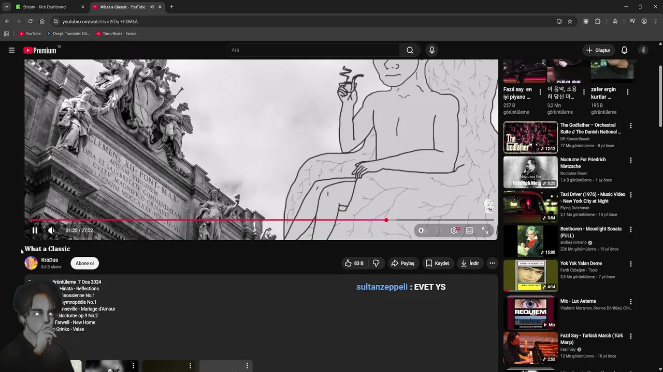Like the video with 83 B thumbs up

[x=354, y=263]
